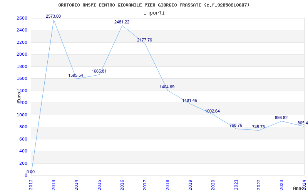Click the 2020 x-axis label
308x192 pixels.
tap(213, 185)
